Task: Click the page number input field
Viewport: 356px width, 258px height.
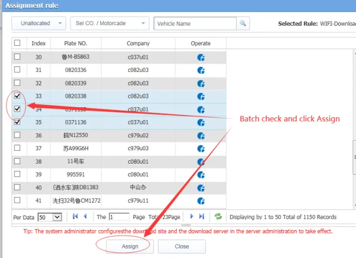Action: tap(119, 217)
